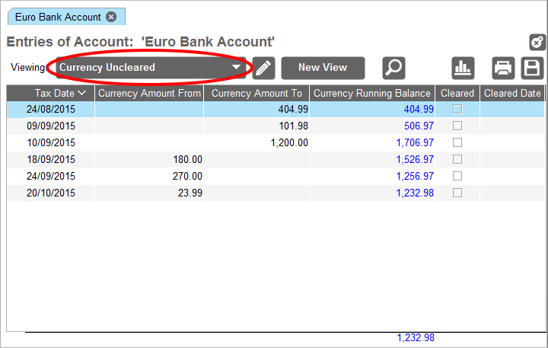Click the 506.97 running balance value
Viewport: 548px width, 348px height.
click(x=419, y=126)
